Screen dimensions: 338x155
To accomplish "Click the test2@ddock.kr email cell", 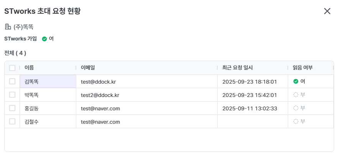I will click(x=100, y=95).
